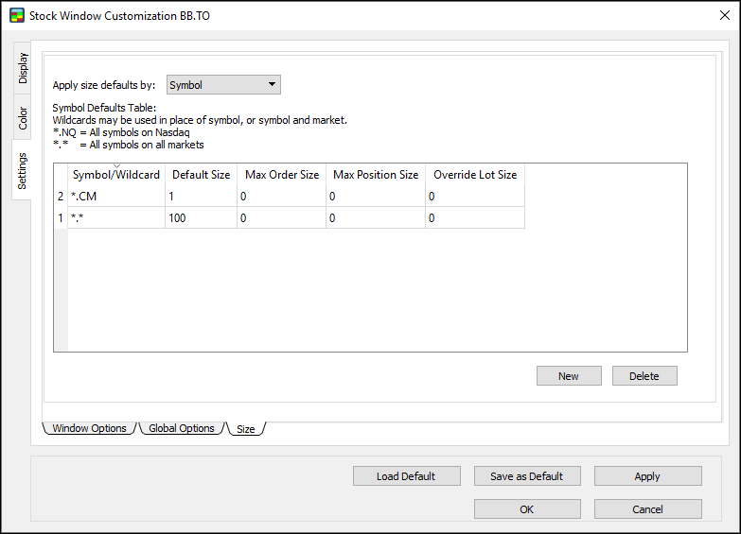The image size is (741, 534).
Task: Switch to the Display side tab
Action: tap(23, 68)
